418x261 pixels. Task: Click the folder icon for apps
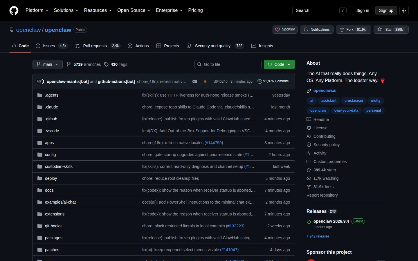(40, 143)
